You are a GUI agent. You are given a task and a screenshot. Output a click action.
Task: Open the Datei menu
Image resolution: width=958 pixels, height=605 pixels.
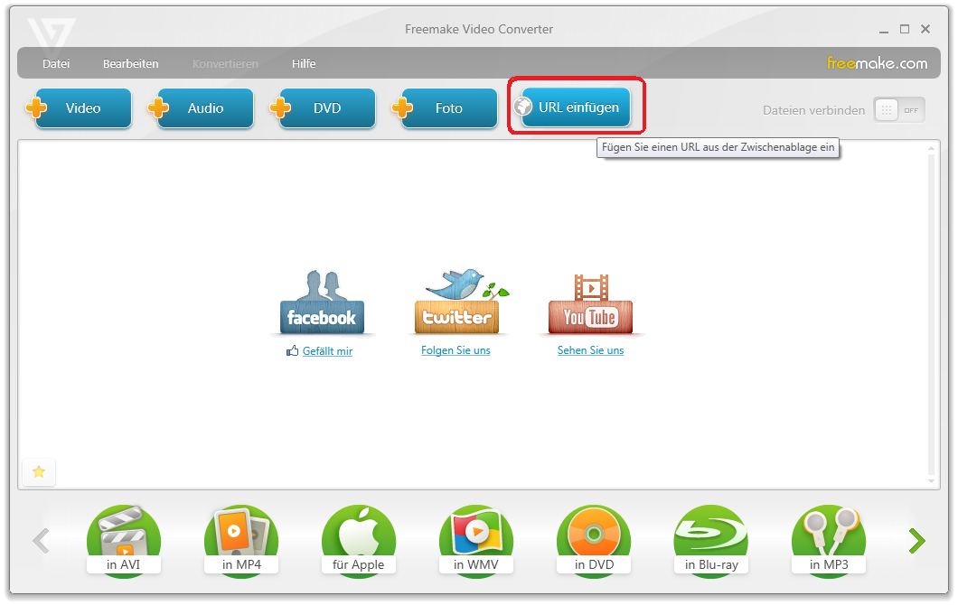coord(56,64)
